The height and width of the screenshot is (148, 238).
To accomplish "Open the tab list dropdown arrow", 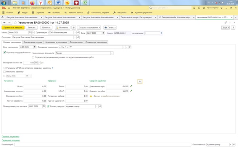I will tap(236, 17).
